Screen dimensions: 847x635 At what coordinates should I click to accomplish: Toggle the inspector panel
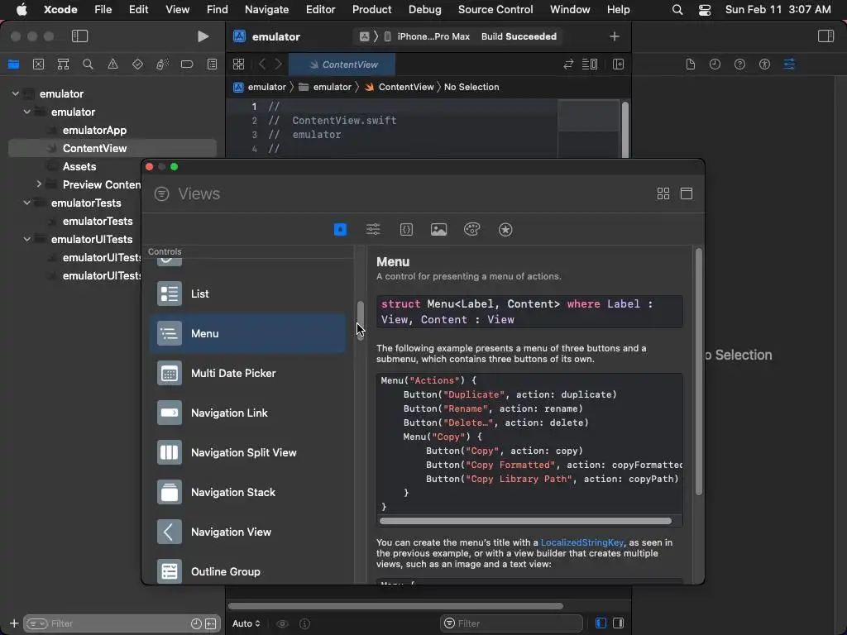coord(825,36)
